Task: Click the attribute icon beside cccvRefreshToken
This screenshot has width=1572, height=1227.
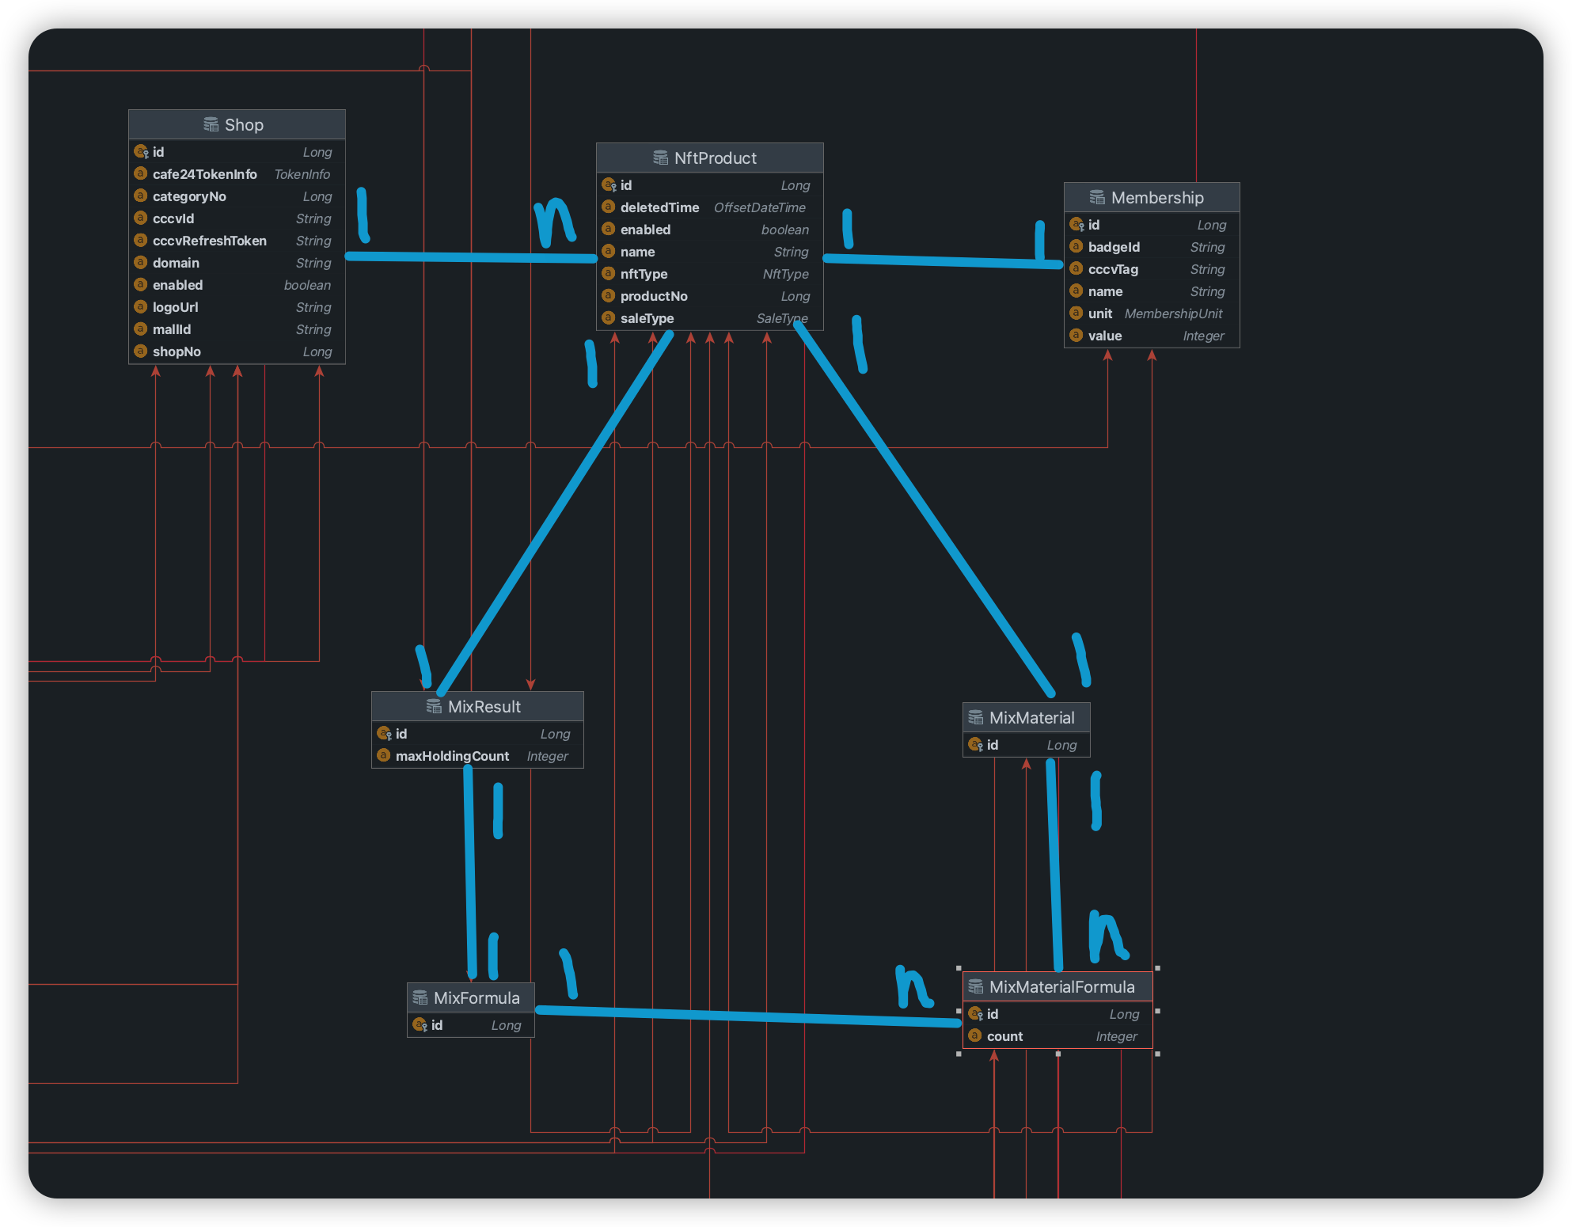Action: click(x=141, y=240)
